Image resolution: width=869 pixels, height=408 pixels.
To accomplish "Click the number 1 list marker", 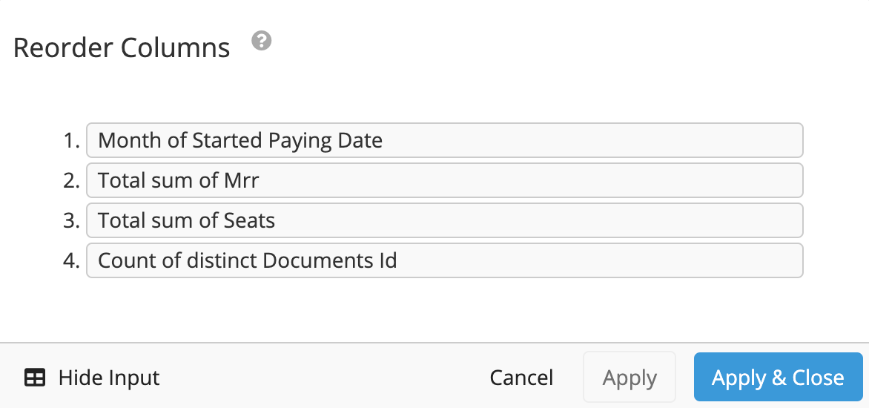I will pos(71,141).
